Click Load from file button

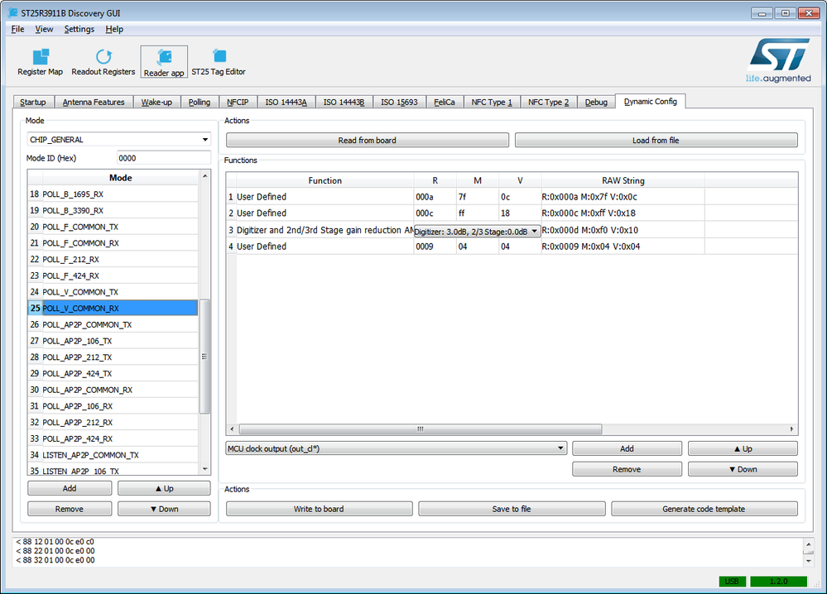pos(656,140)
